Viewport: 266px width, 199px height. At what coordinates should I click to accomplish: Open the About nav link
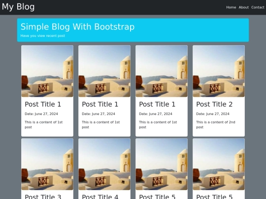pyautogui.click(x=244, y=7)
